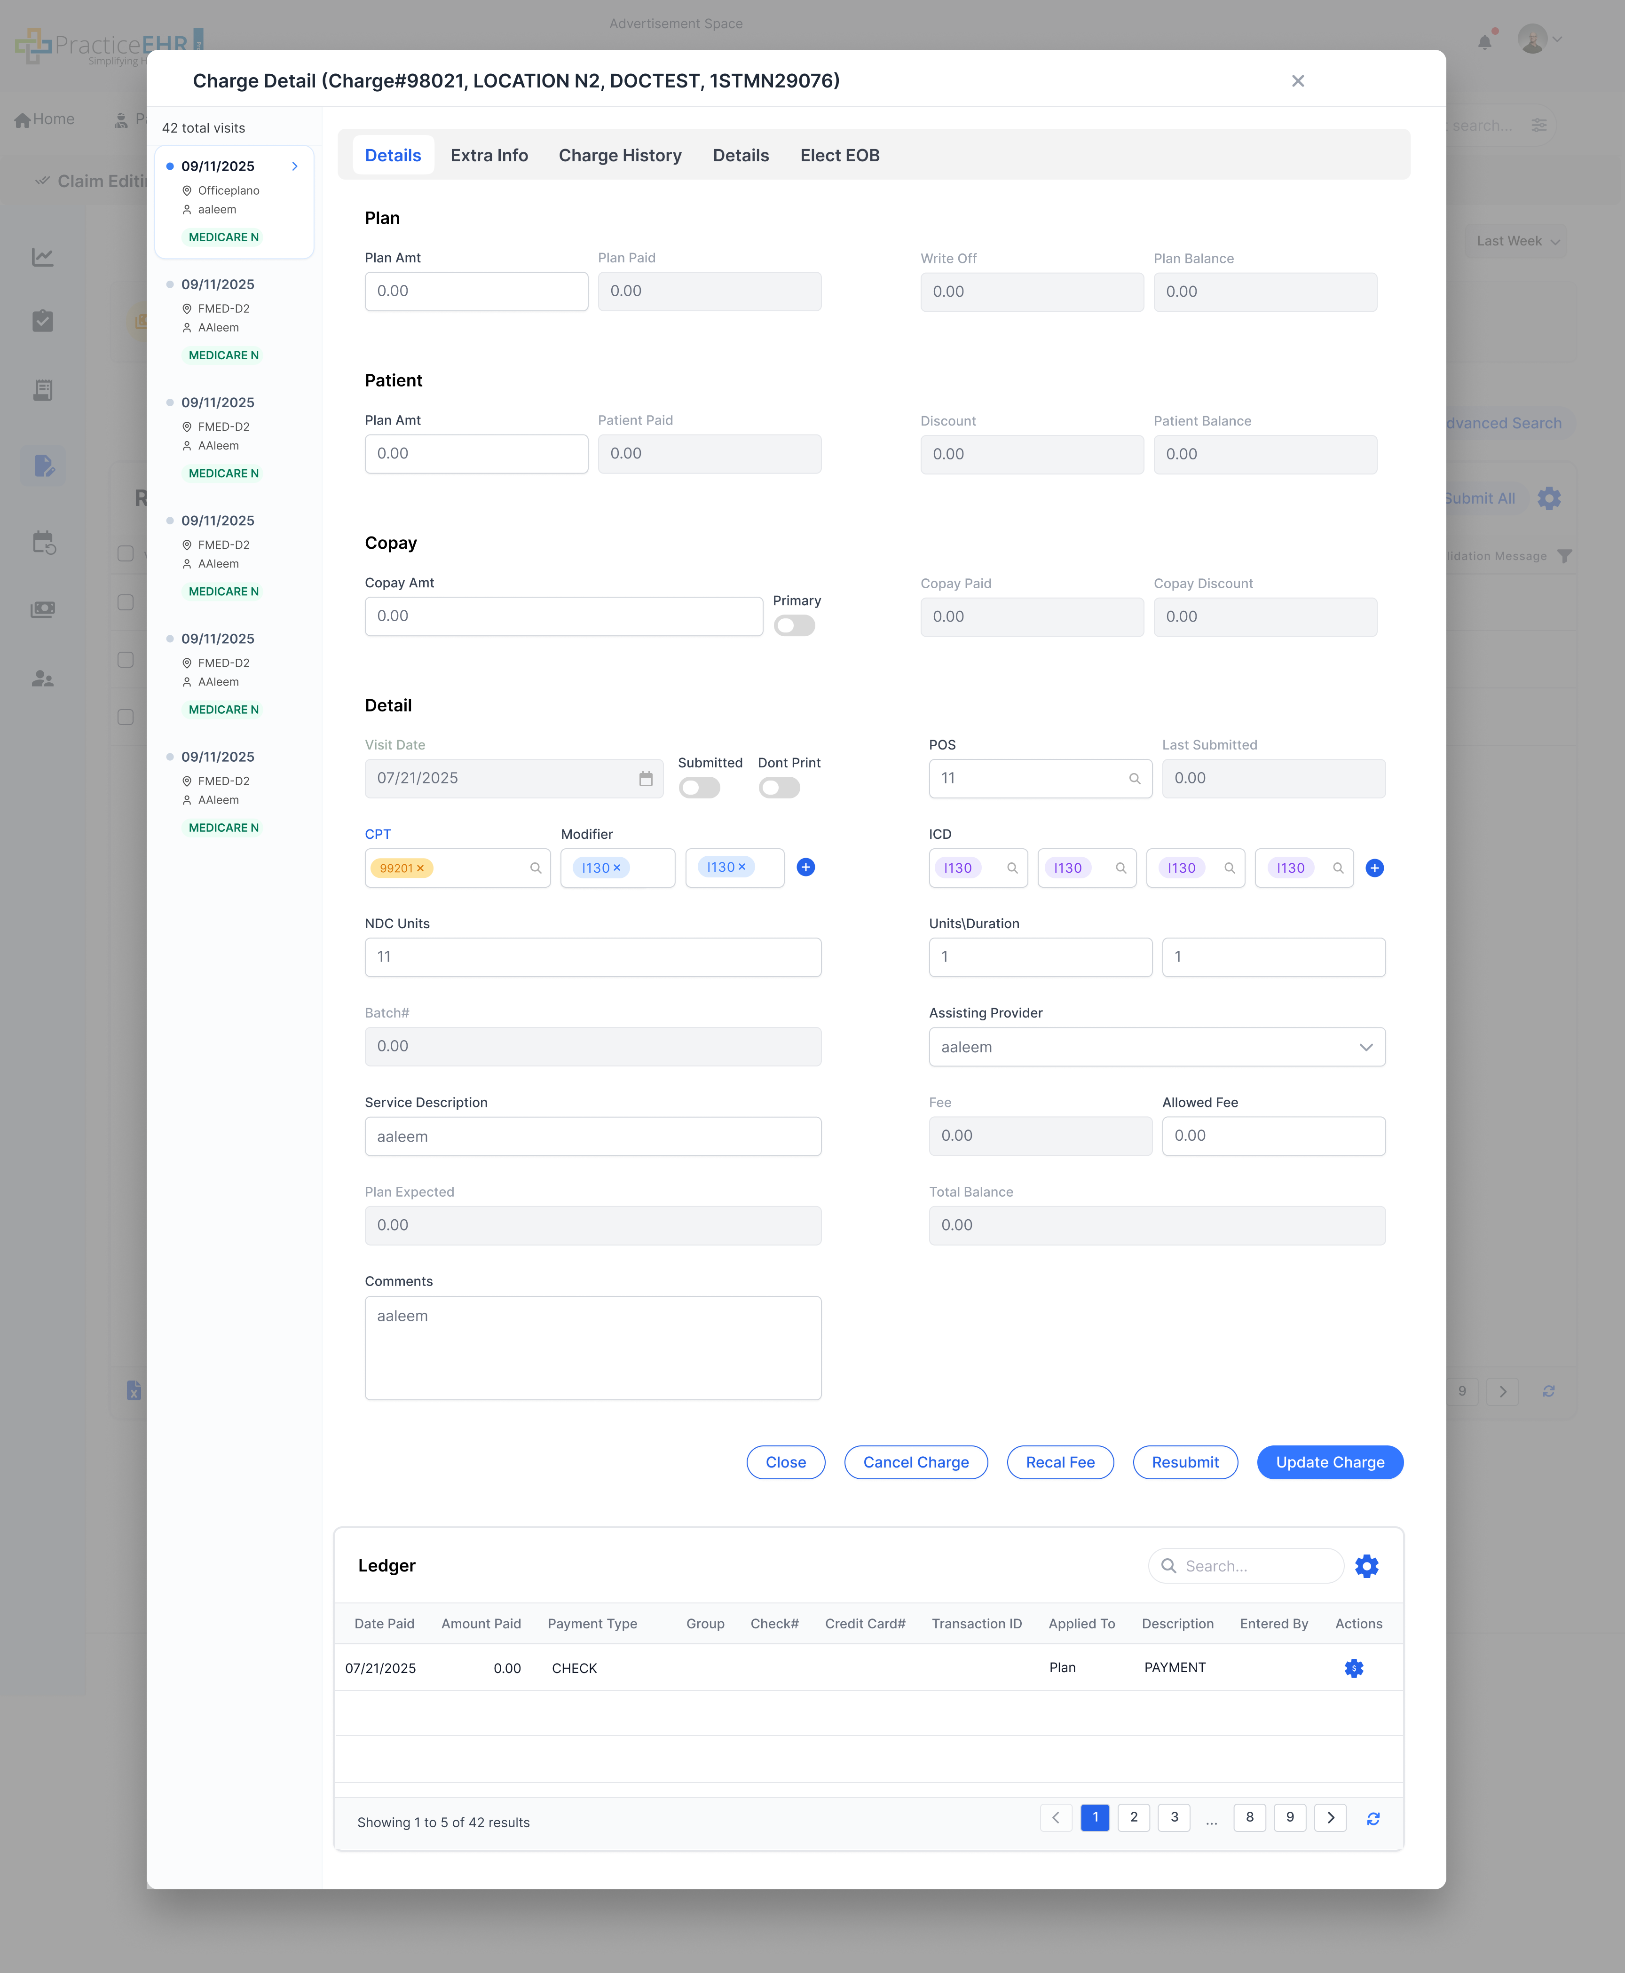Screen dimensions: 1625x1973
Task: Refresh ledger with reload icon
Action: [1372, 1819]
